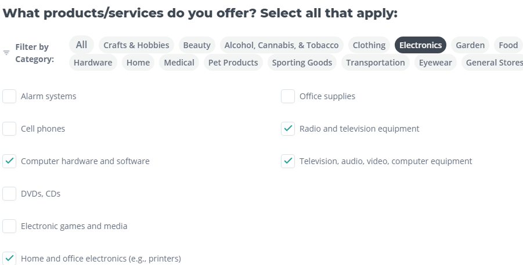Tick the Cell phones option
This screenshot has width=523, height=265.
click(9, 129)
